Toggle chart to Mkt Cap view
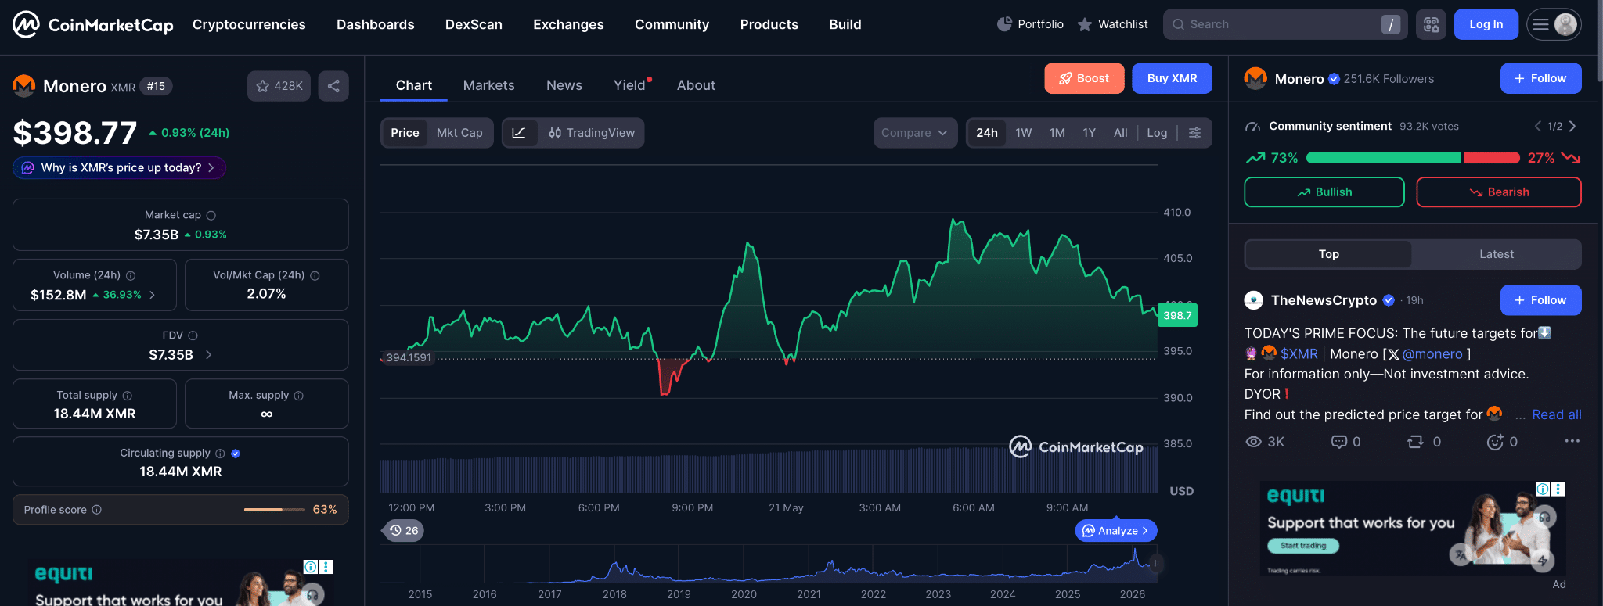The height and width of the screenshot is (606, 1603). tap(459, 133)
